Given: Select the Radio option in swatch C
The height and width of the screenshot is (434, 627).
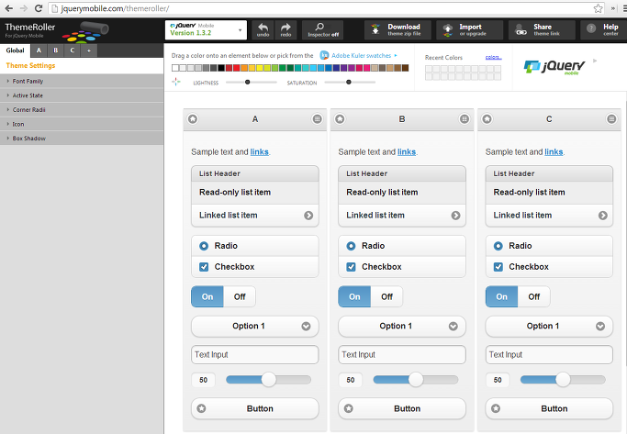Looking at the screenshot, I should point(549,246).
